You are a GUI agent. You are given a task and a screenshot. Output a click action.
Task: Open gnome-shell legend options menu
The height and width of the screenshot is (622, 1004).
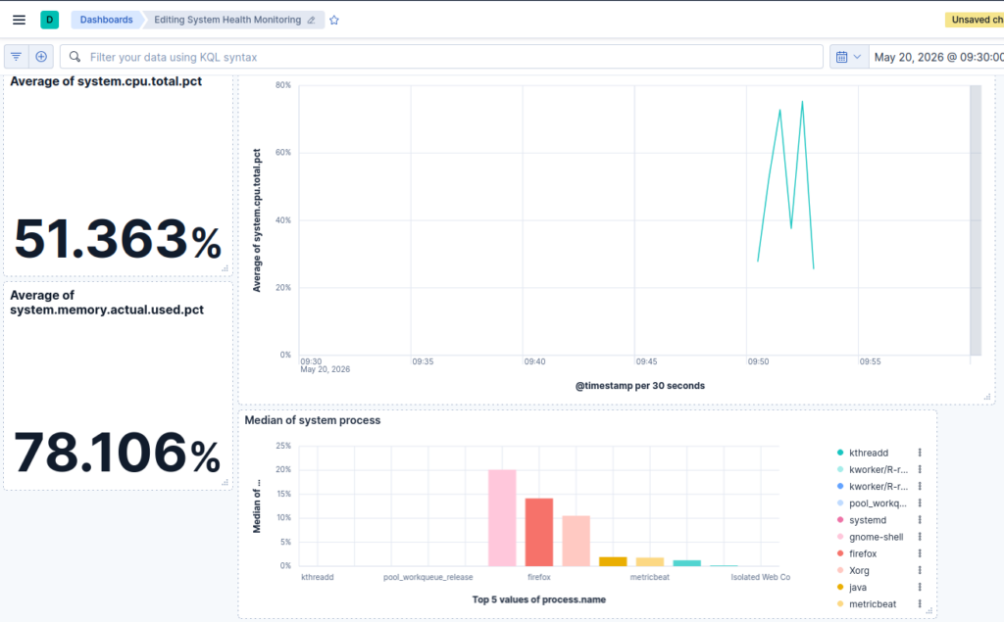click(920, 537)
